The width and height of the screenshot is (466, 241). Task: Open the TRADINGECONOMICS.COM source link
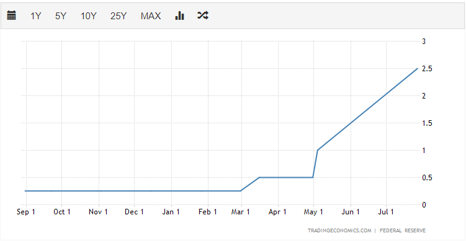[x=339, y=230]
